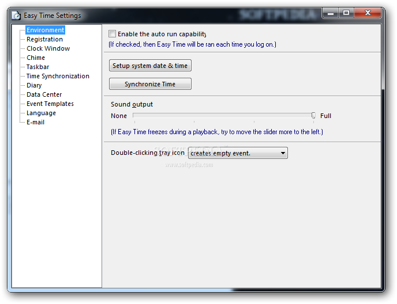The height and width of the screenshot is (304, 397).
Task: Open Language settings
Action: click(41, 113)
